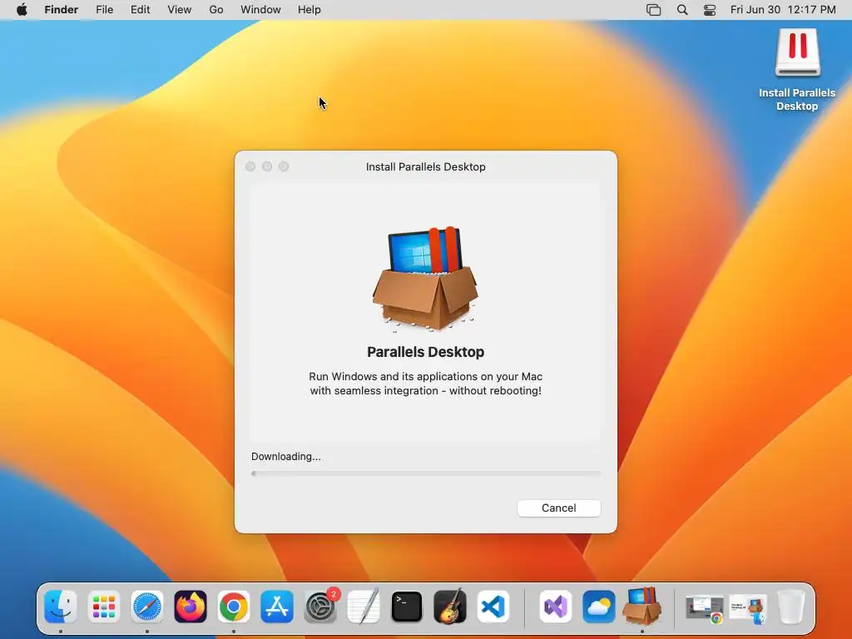The image size is (852, 639).
Task: Open the App Store from the Dock
Action: [277, 607]
